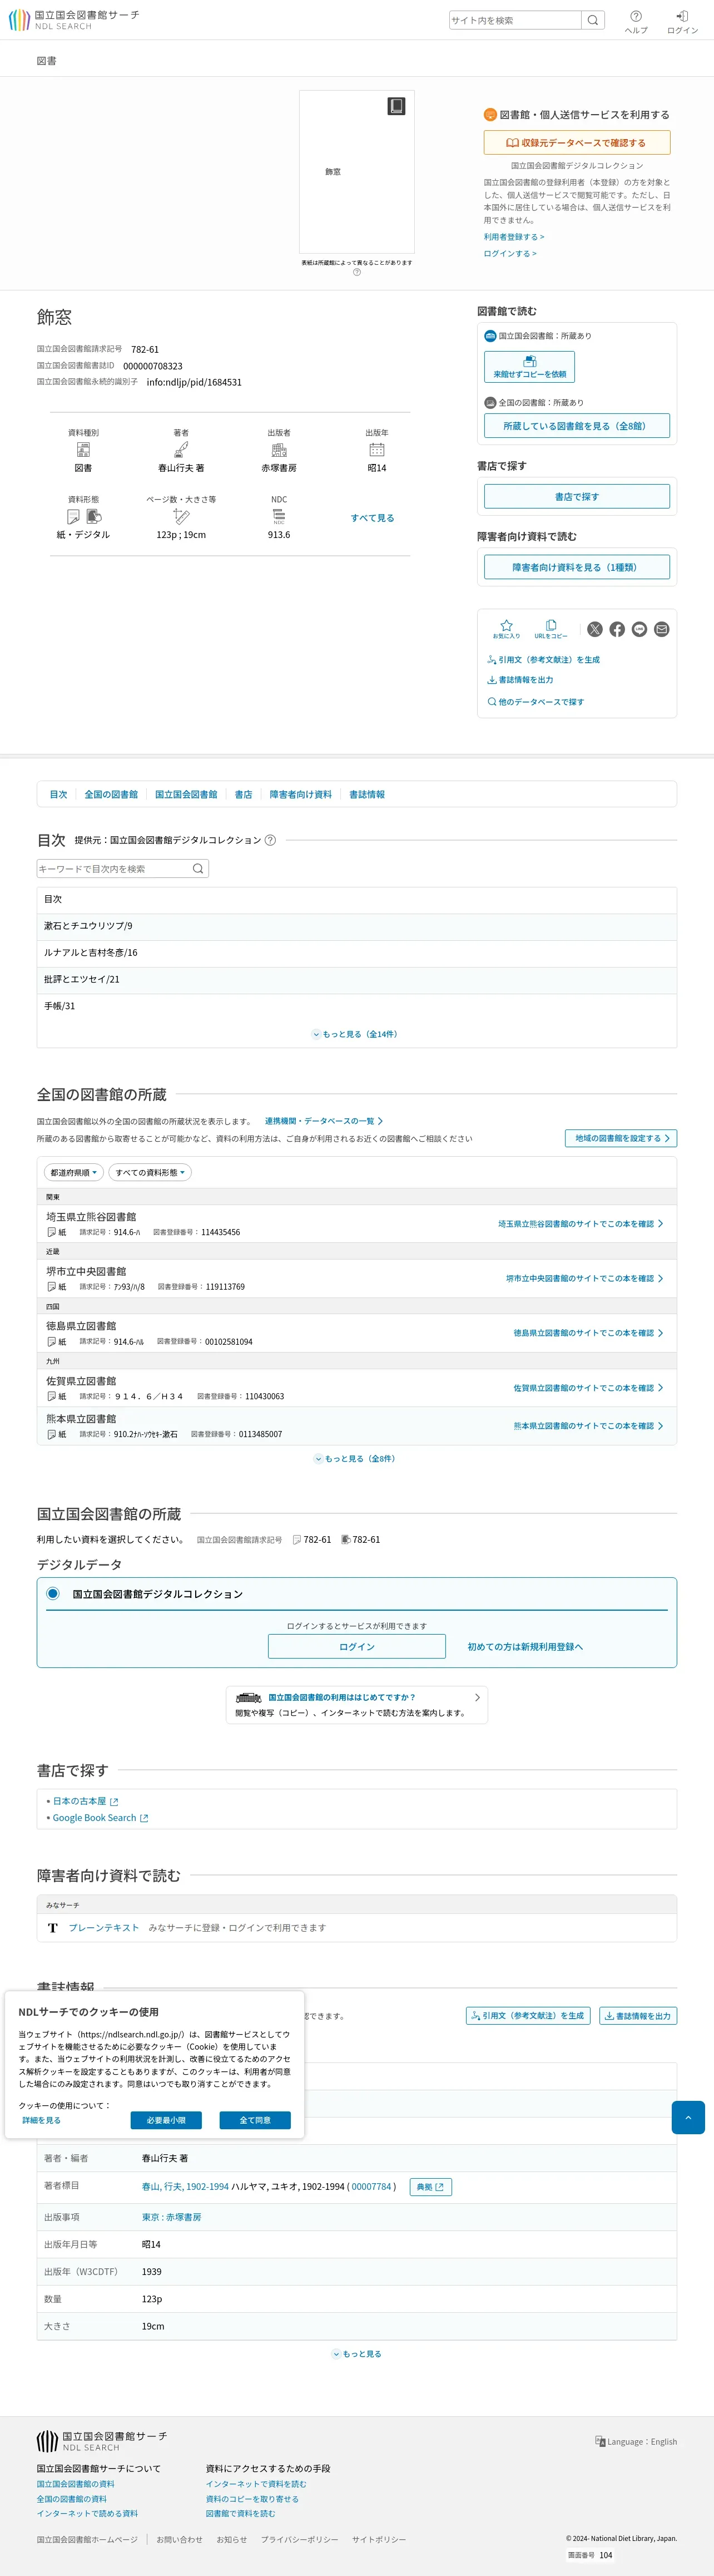This screenshot has height=2576, width=714.
Task: Click the paper format icon before first 782-61
Action: [297, 1540]
